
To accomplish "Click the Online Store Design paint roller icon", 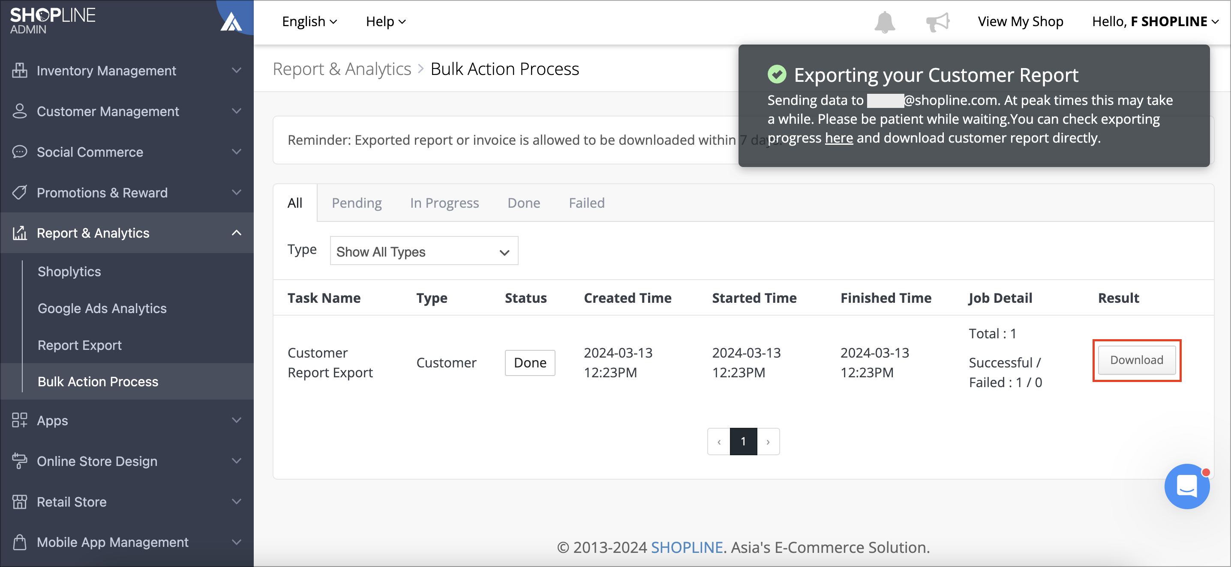I will (x=20, y=460).
